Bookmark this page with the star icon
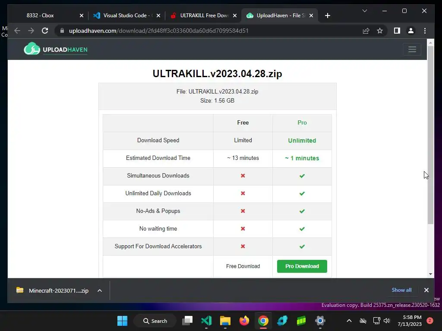442x331 pixels. tap(380, 31)
